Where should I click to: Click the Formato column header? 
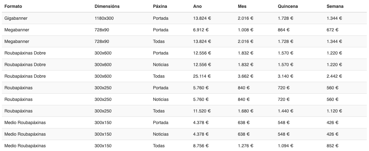(x=13, y=6)
